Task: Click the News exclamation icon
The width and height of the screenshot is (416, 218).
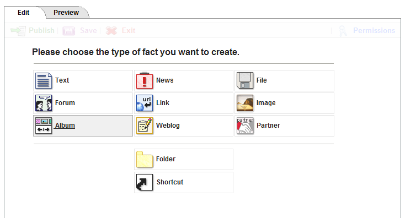Action: 145,81
